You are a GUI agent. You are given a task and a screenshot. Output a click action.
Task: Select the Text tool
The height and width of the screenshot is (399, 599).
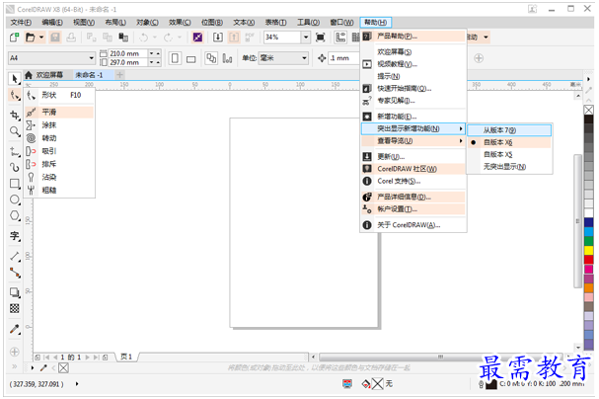(x=15, y=236)
